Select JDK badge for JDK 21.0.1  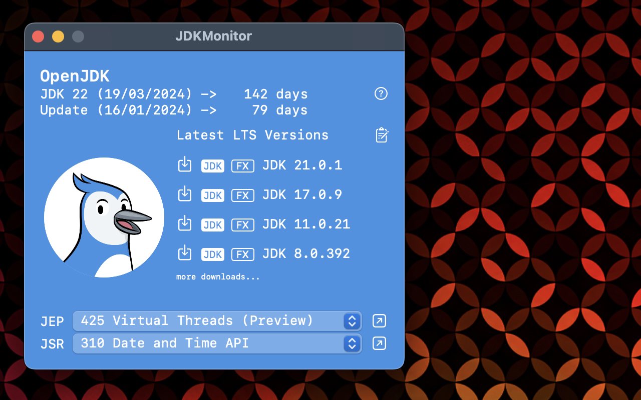coord(213,166)
